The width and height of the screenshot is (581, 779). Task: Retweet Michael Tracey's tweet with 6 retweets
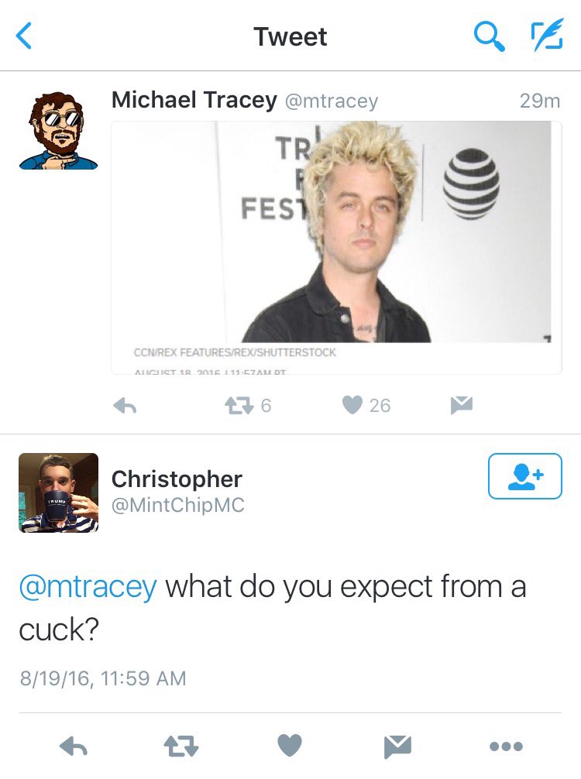[247, 406]
